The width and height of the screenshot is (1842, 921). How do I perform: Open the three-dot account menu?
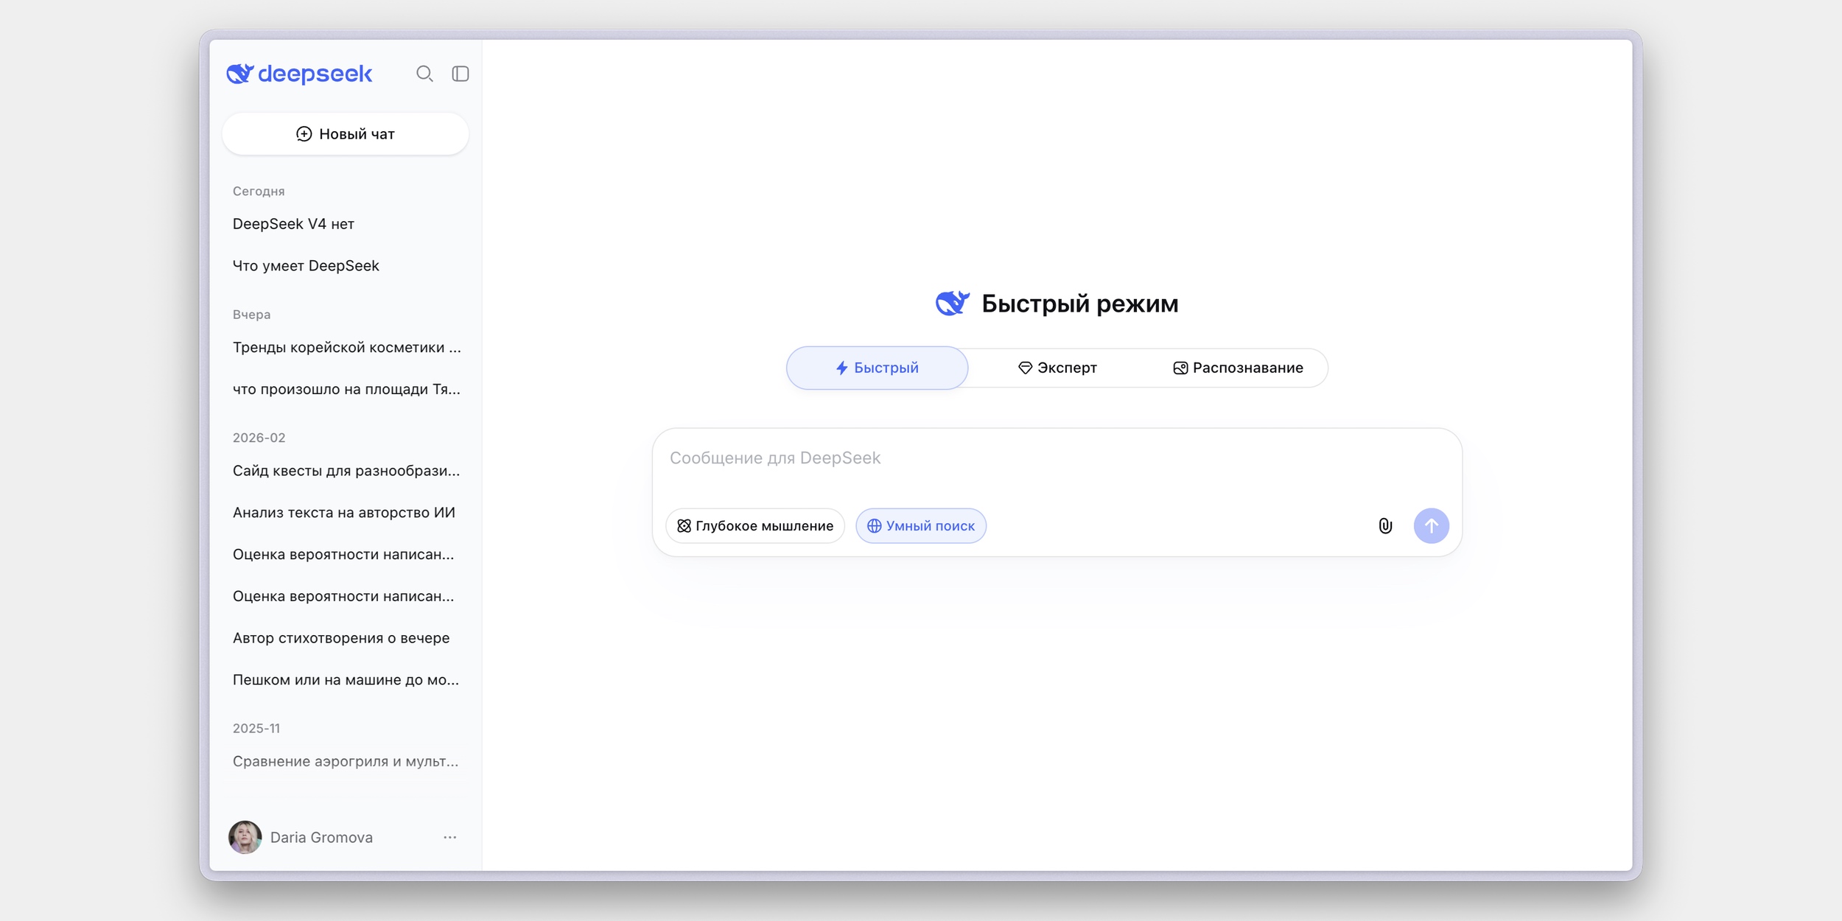450,838
